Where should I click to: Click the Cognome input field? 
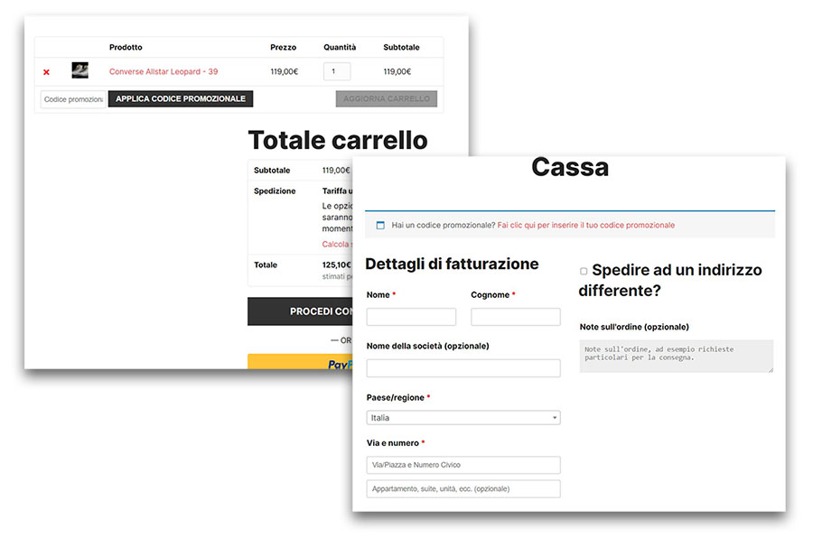coord(515,317)
